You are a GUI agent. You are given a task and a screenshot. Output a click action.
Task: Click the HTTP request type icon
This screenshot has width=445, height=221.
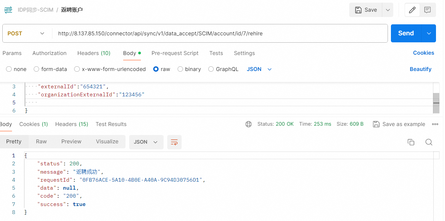(x=8, y=10)
